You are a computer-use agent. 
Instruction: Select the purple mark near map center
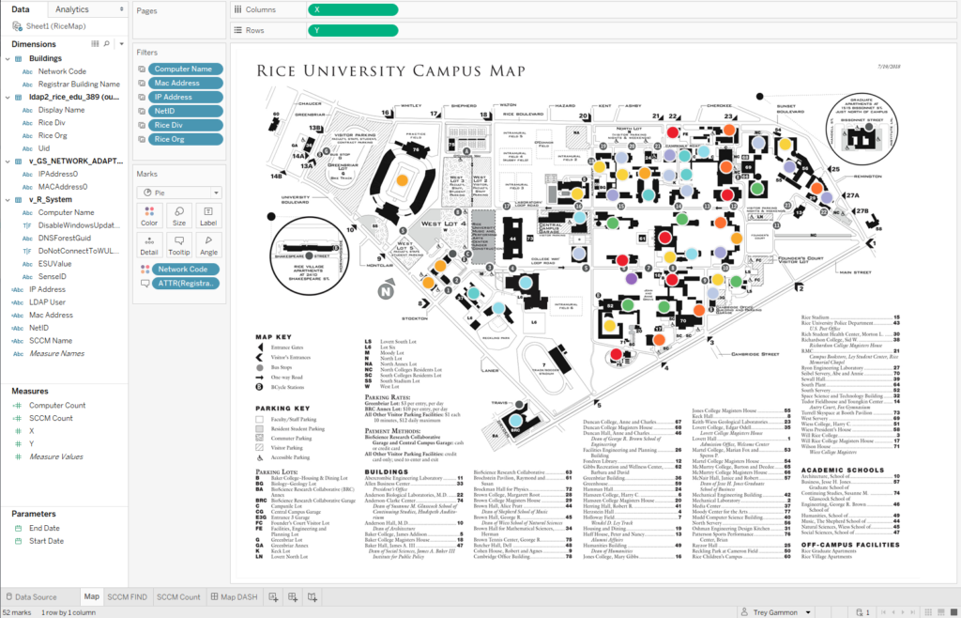(632, 279)
